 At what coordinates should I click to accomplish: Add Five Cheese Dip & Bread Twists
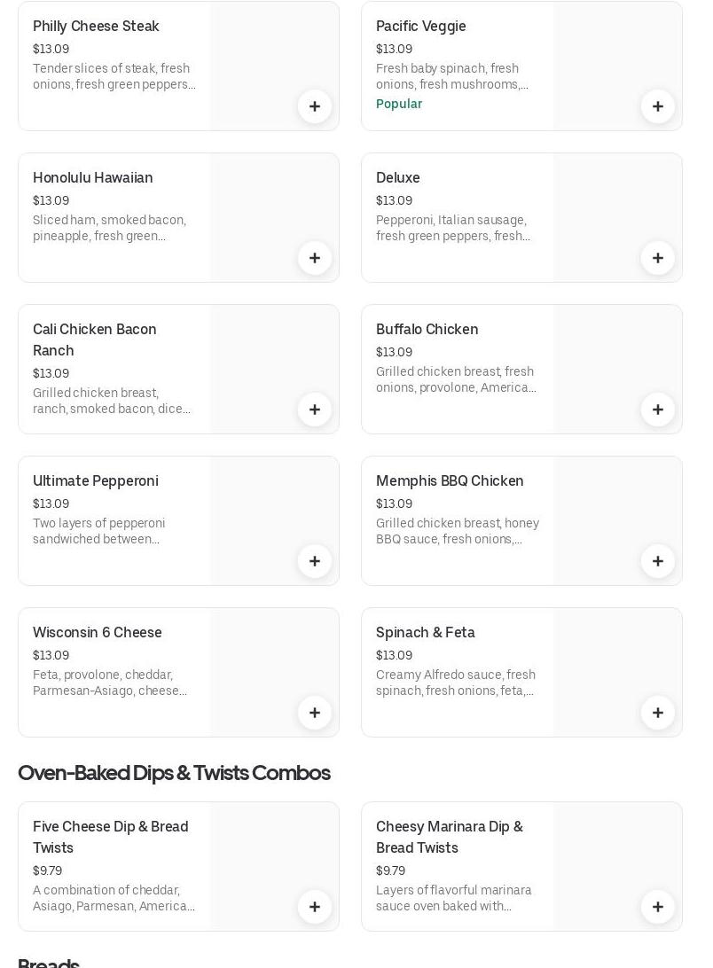tap(315, 907)
